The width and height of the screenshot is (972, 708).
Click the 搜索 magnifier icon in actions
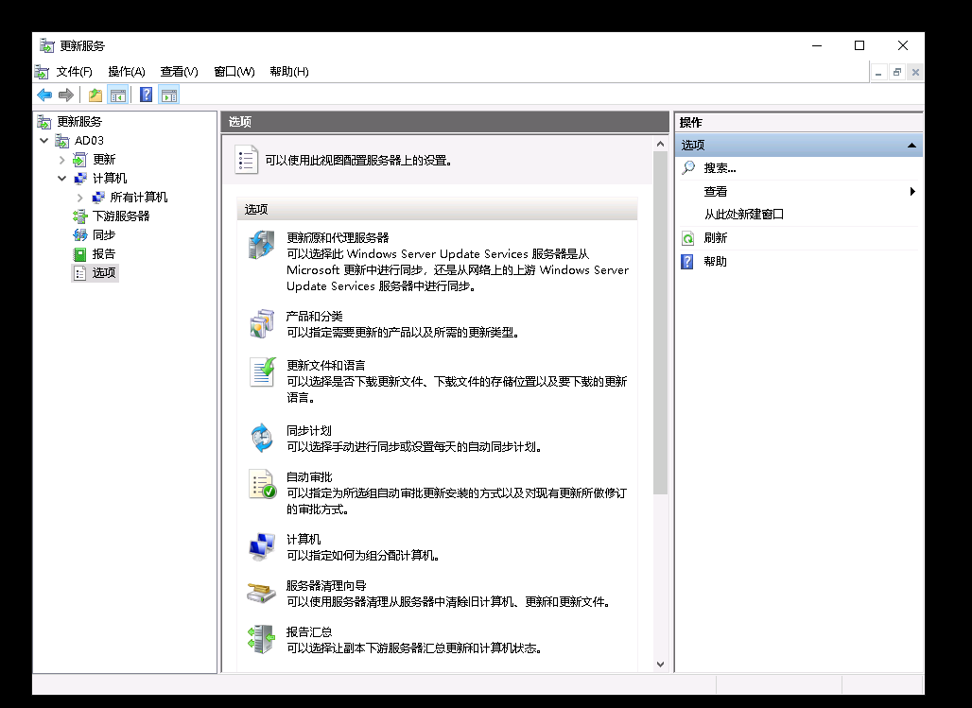pyautogui.click(x=688, y=168)
